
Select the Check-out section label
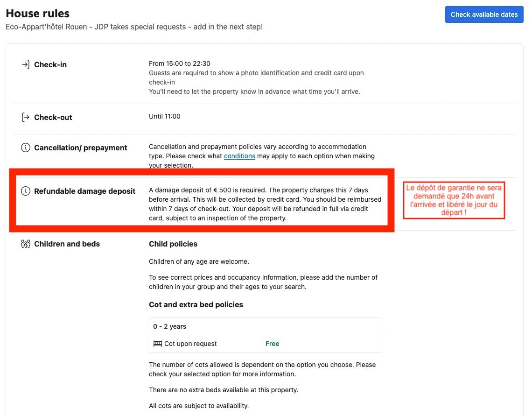click(53, 118)
